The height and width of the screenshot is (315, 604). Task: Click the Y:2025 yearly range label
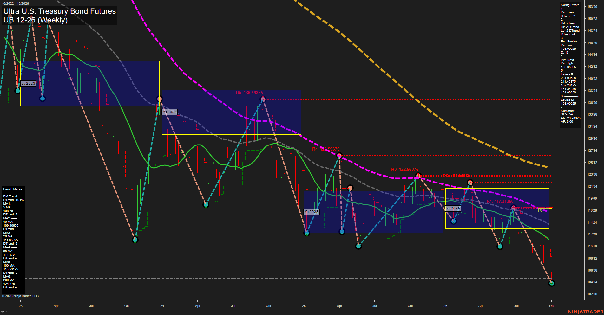pyautogui.click(x=312, y=212)
